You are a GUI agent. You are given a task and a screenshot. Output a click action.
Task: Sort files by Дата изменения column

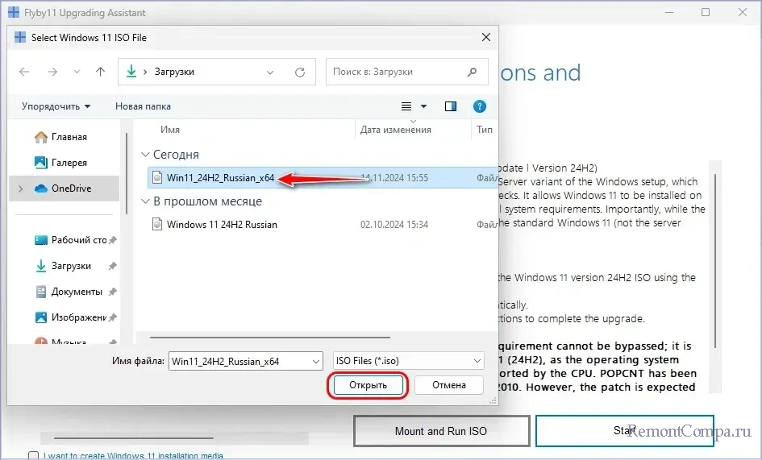click(396, 130)
